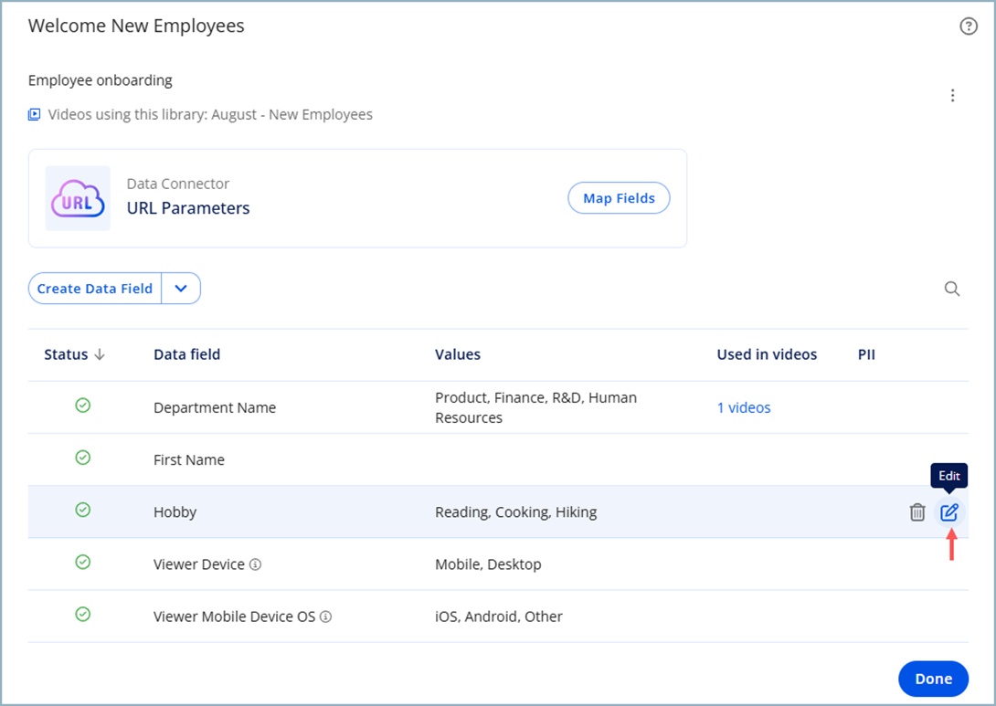Open the 1 videos link
The image size is (996, 706).
(x=744, y=407)
